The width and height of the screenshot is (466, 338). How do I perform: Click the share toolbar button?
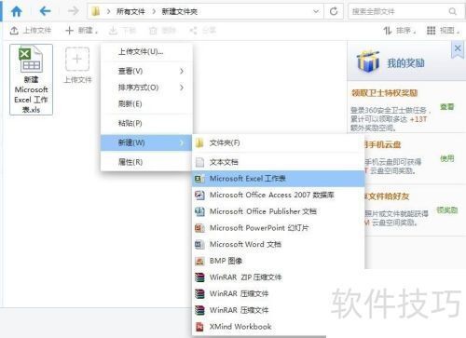point(202,31)
